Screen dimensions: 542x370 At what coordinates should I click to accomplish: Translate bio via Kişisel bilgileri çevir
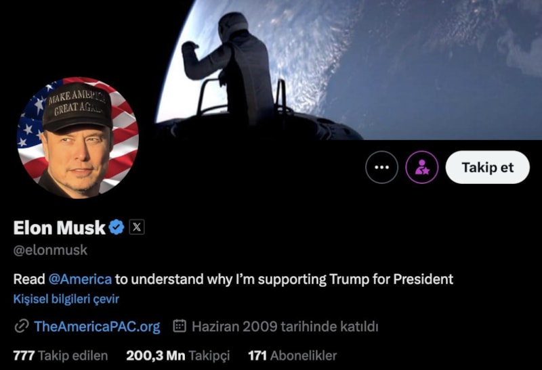pos(66,299)
